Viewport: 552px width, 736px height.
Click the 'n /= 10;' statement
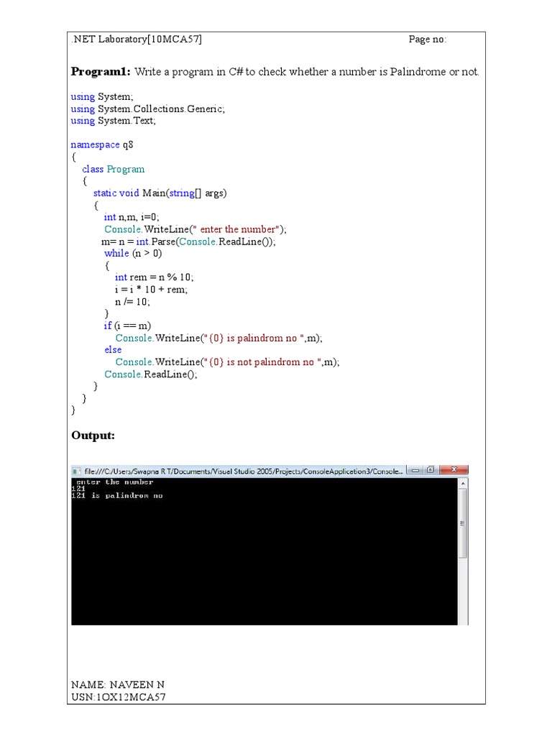pyautogui.click(x=132, y=302)
